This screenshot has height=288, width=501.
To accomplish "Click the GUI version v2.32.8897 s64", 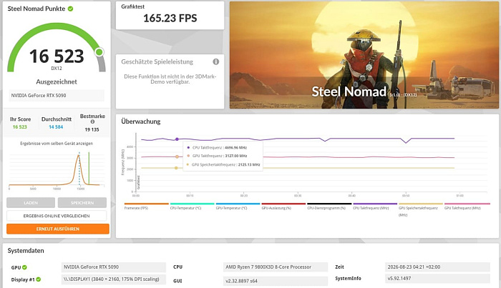I will click(276, 281).
